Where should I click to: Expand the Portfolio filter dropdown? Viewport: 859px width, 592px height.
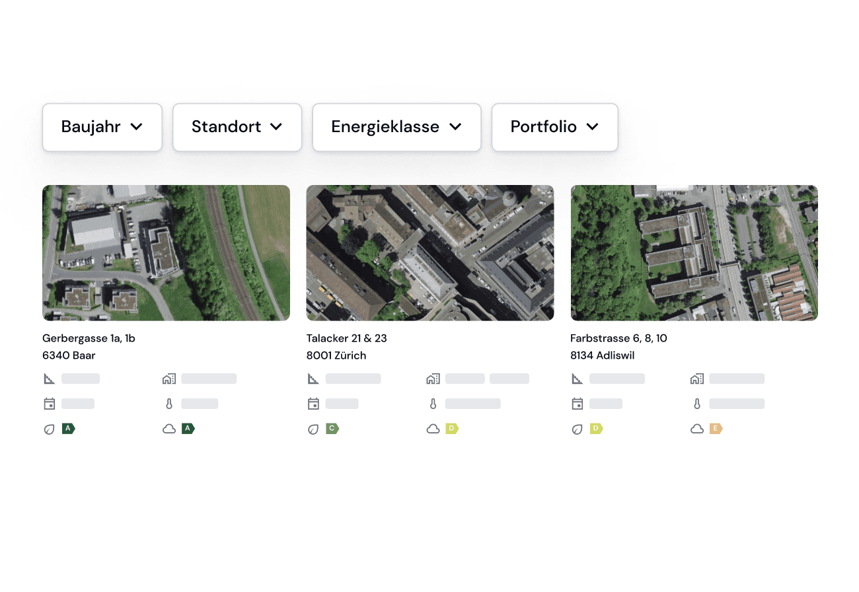[x=554, y=127]
